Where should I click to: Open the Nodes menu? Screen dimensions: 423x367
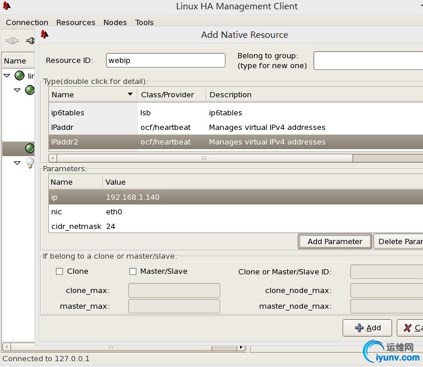115,22
